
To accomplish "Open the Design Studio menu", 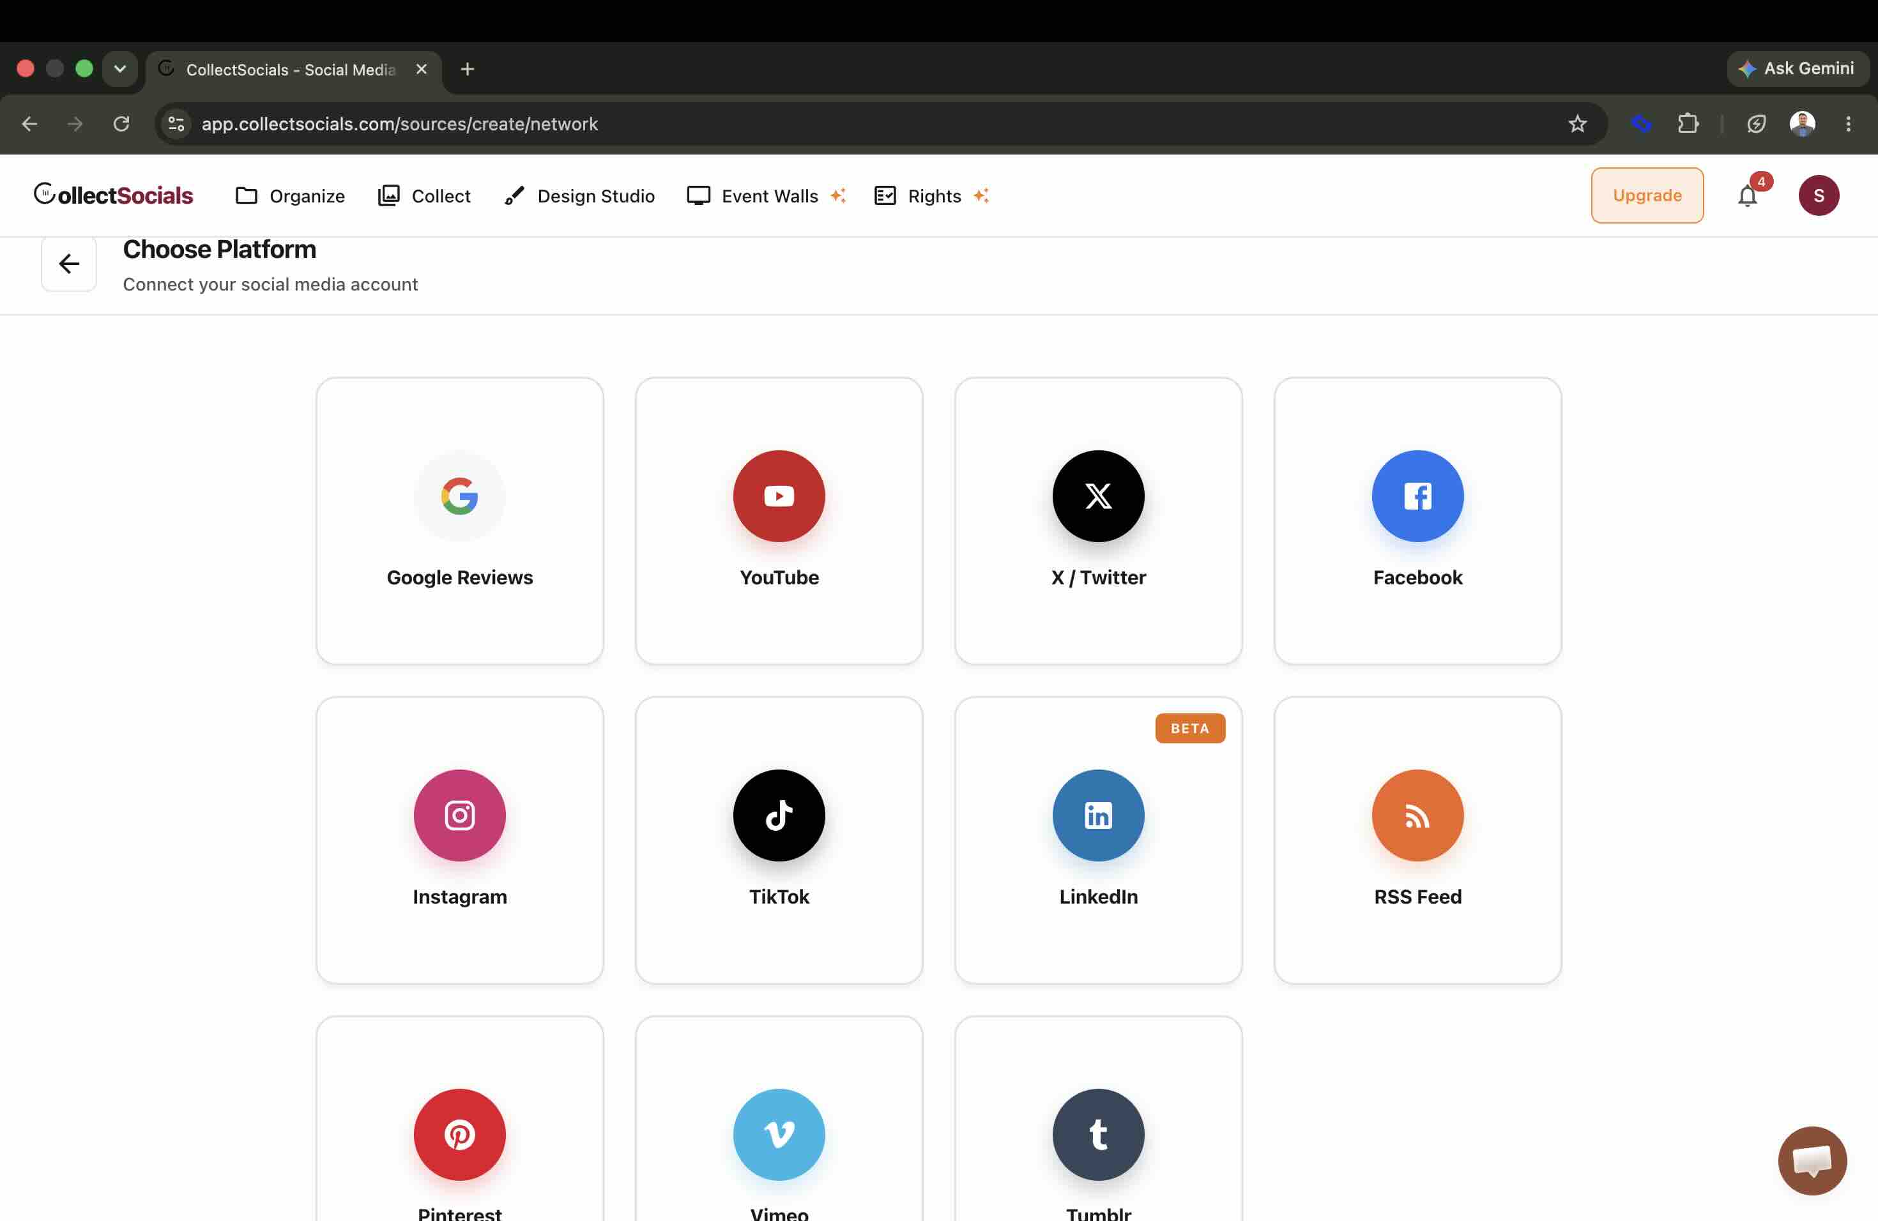I will pos(580,195).
